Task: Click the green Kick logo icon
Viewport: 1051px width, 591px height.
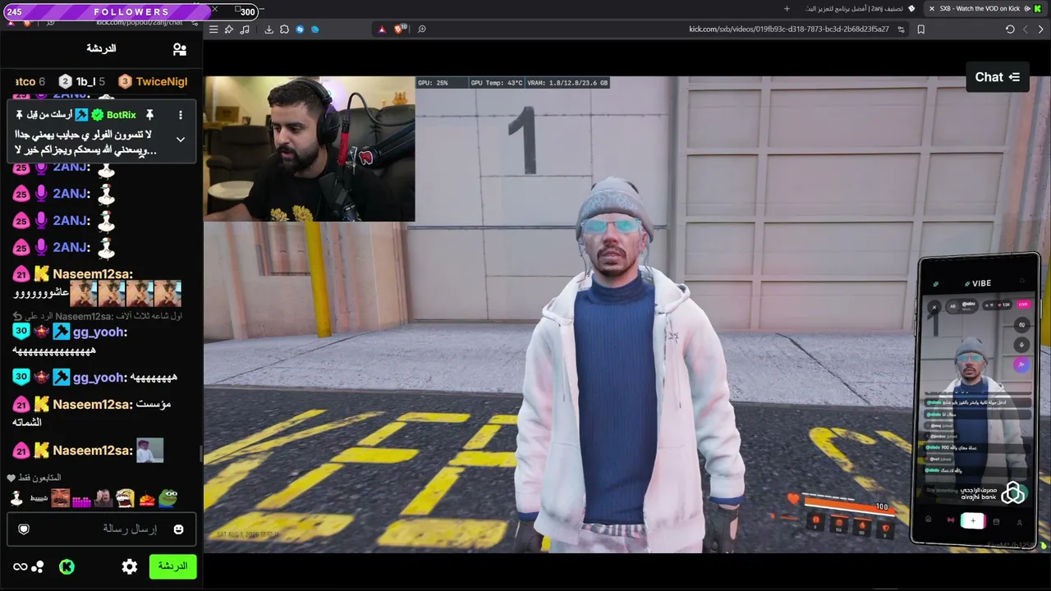Action: tap(67, 566)
